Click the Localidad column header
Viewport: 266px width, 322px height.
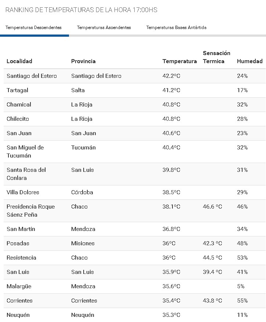click(19, 61)
